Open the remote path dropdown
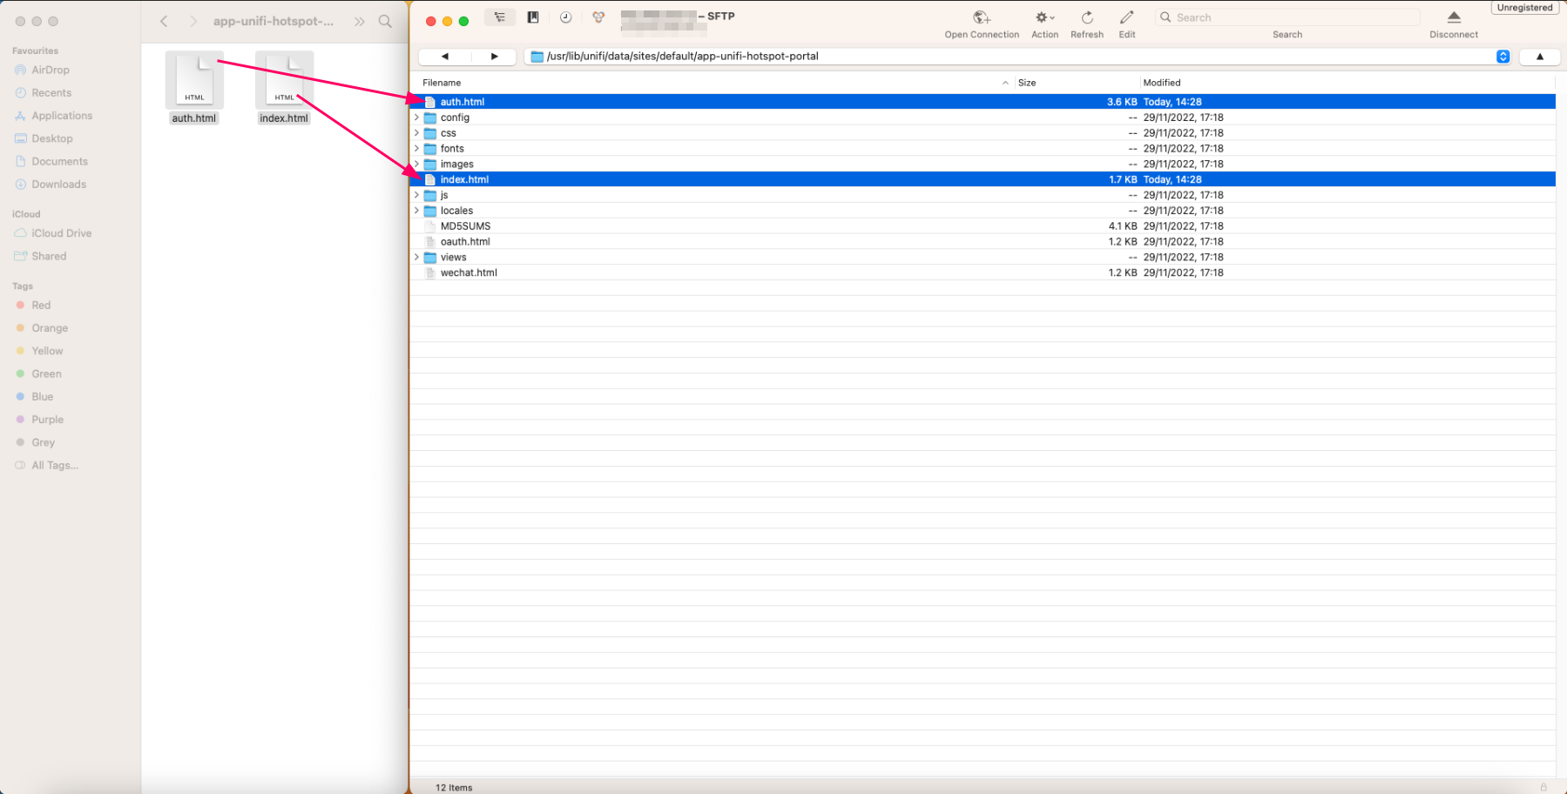The width and height of the screenshot is (1567, 794). [1503, 57]
